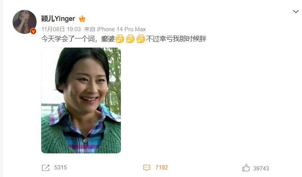Click the repost share arrow icon
This screenshot has width=302, height=177.
coord(46,167)
